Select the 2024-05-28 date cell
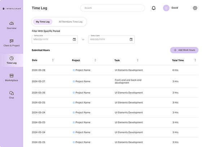Image resolution: width=207 pixels, height=147 pixels. pos(39,70)
